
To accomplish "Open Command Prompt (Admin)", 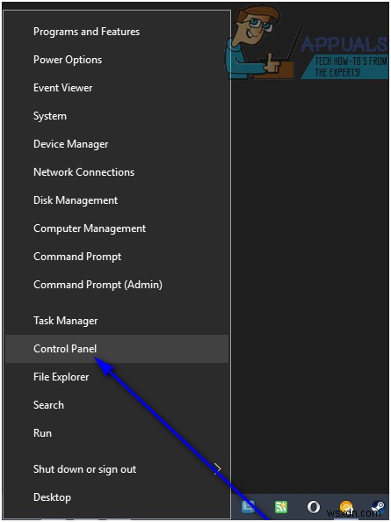I will tap(117, 285).
